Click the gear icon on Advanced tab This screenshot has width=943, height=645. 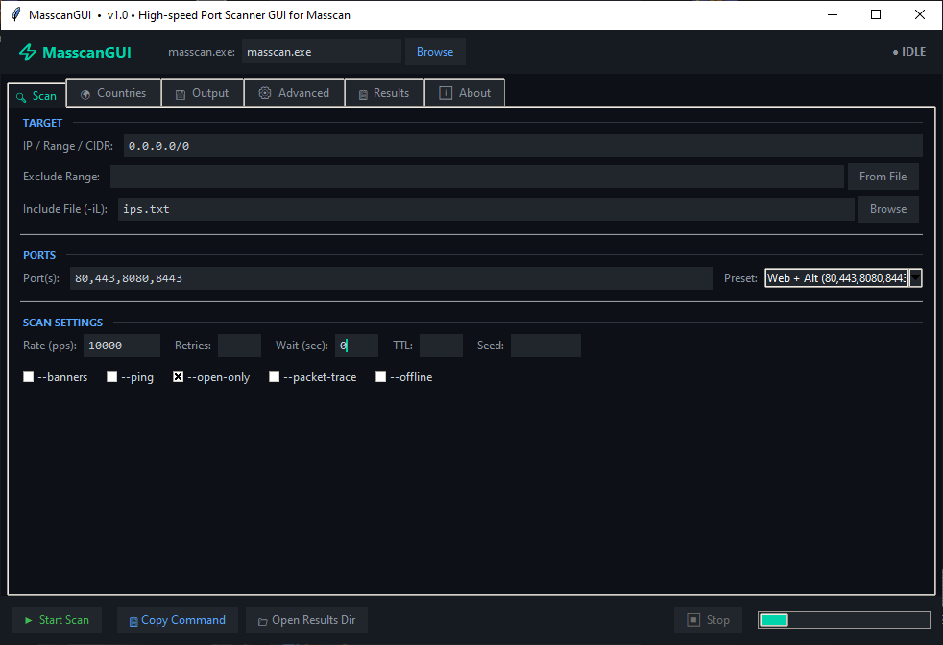(265, 92)
